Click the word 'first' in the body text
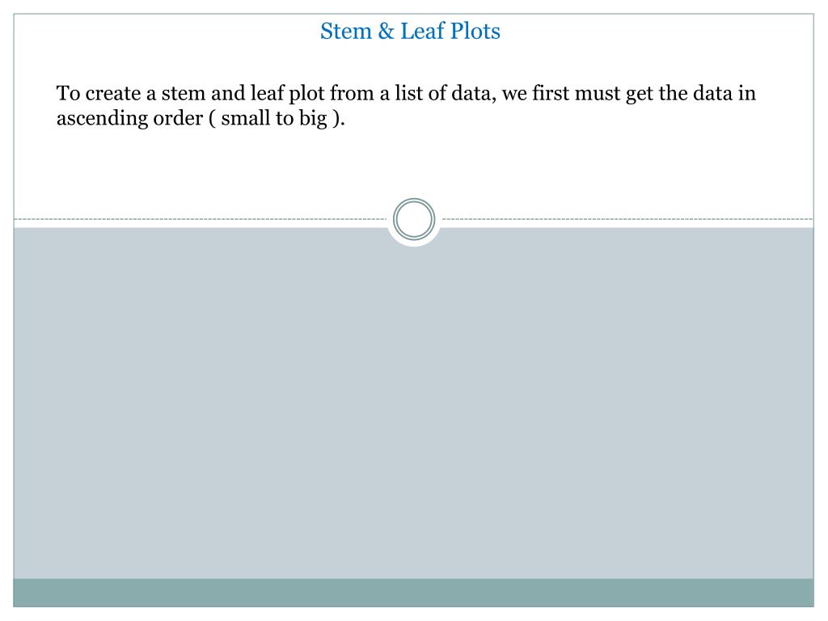Viewport: 828px width, 621px height. tap(551, 94)
